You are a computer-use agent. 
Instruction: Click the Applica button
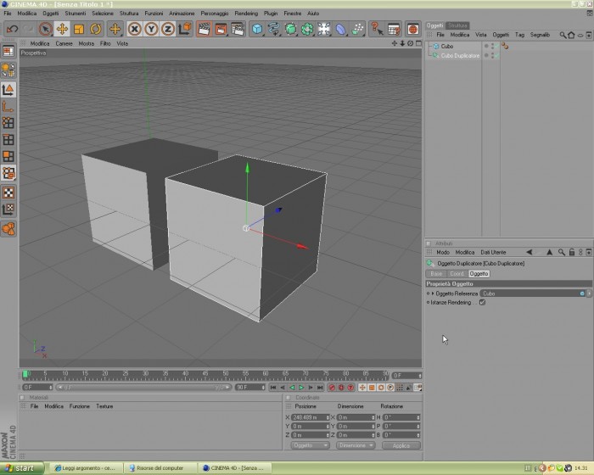[401, 445]
